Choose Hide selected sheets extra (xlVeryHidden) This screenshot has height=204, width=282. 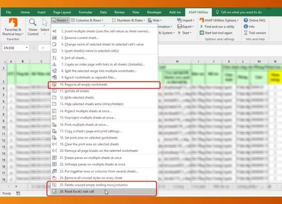(x=104, y=104)
